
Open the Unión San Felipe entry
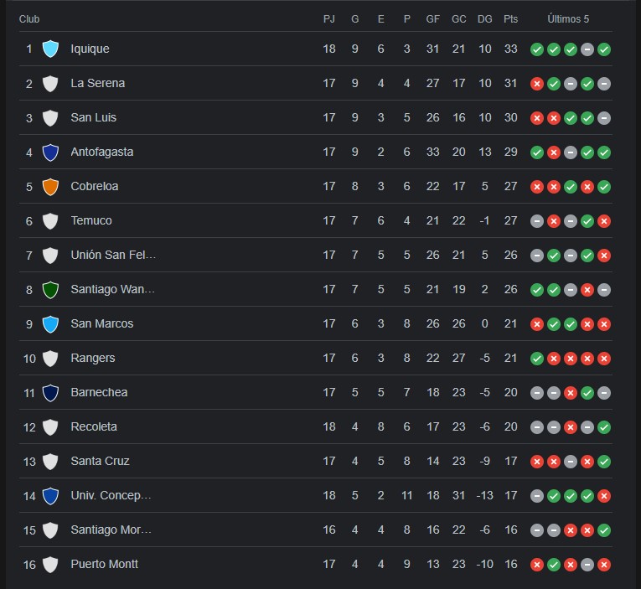pyautogui.click(x=113, y=255)
